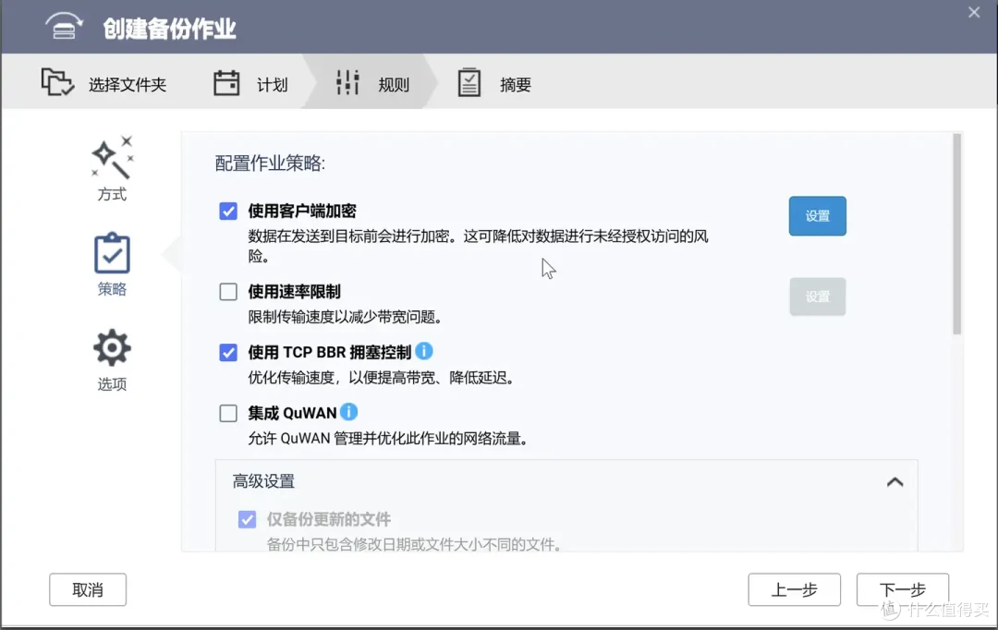Select the 方式 sidebar label

click(112, 194)
